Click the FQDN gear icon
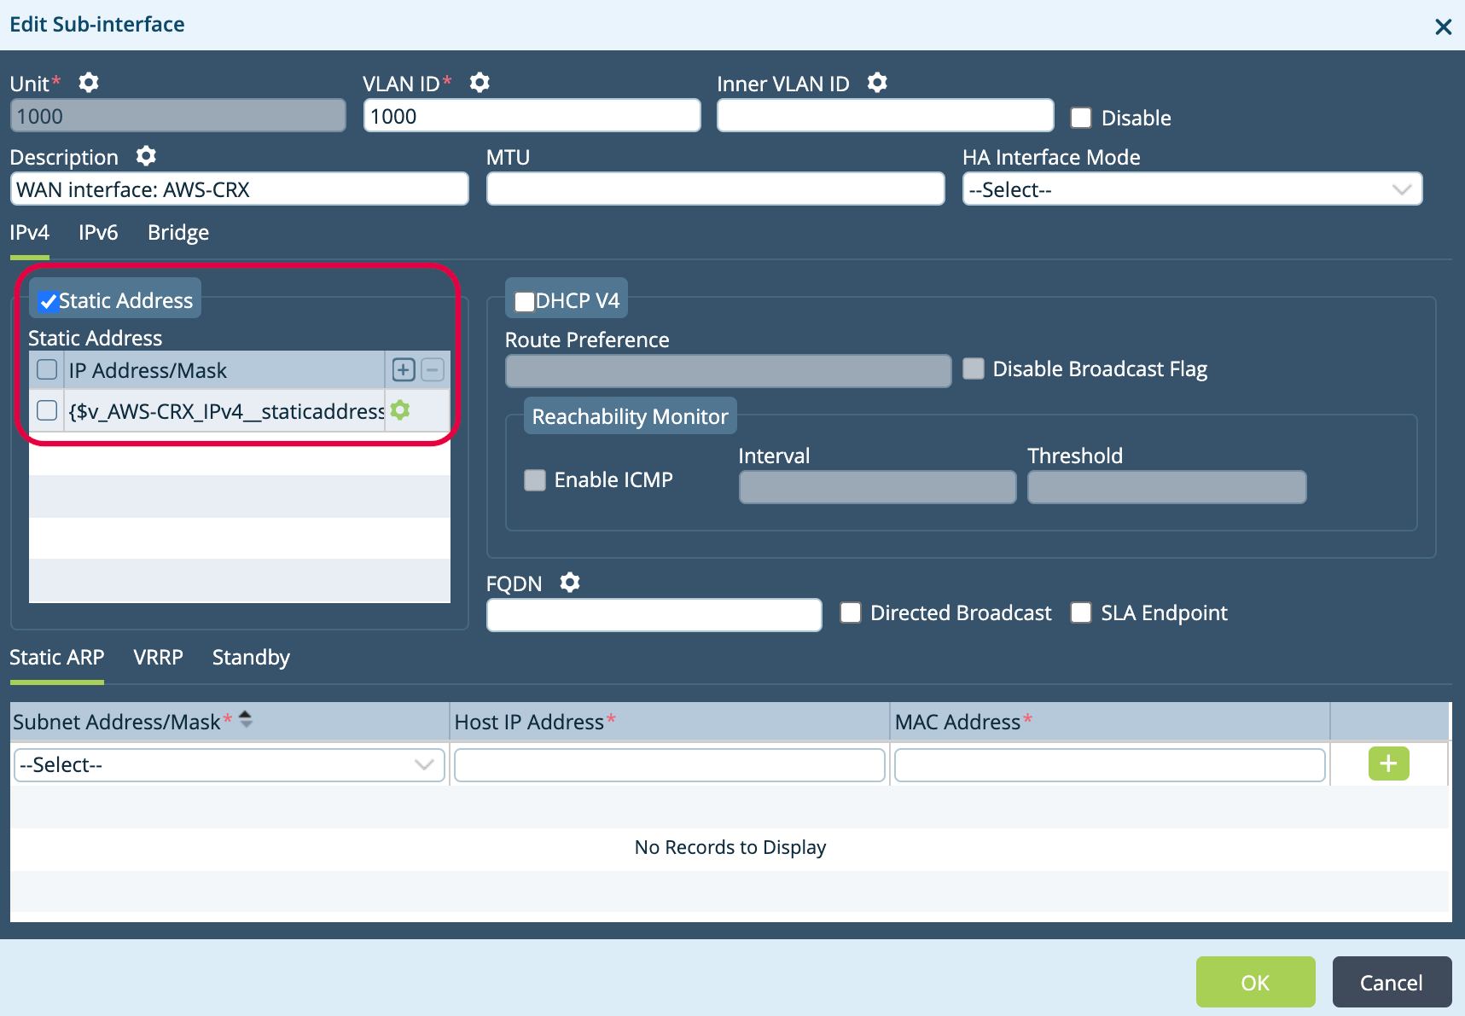Image resolution: width=1465 pixels, height=1016 pixels. coord(570,583)
